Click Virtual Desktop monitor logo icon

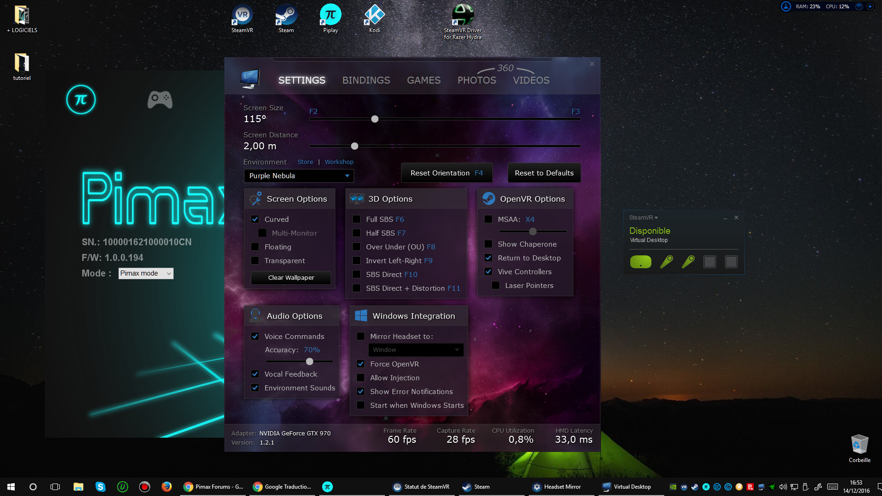[250, 79]
